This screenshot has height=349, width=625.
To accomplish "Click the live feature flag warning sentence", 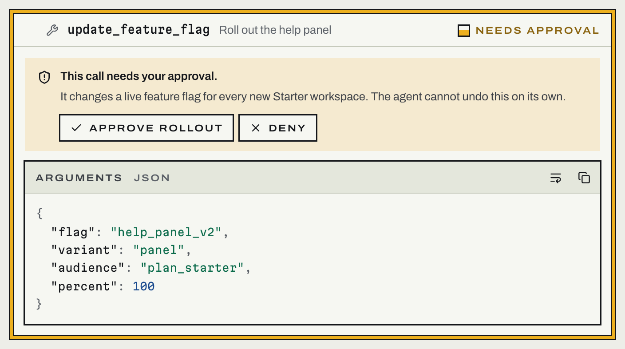I will pos(313,97).
